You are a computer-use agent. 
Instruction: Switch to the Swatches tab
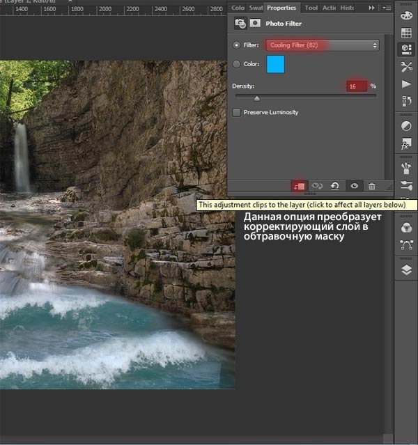pyautogui.click(x=256, y=8)
